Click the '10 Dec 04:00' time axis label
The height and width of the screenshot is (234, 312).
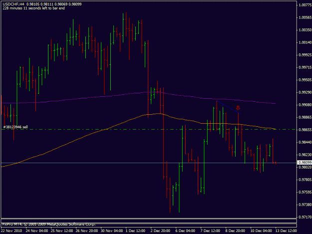tap(261, 231)
